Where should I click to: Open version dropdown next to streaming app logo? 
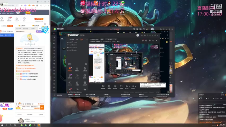pyautogui.click(x=82, y=35)
